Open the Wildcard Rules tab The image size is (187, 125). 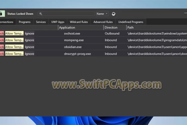[79, 22]
